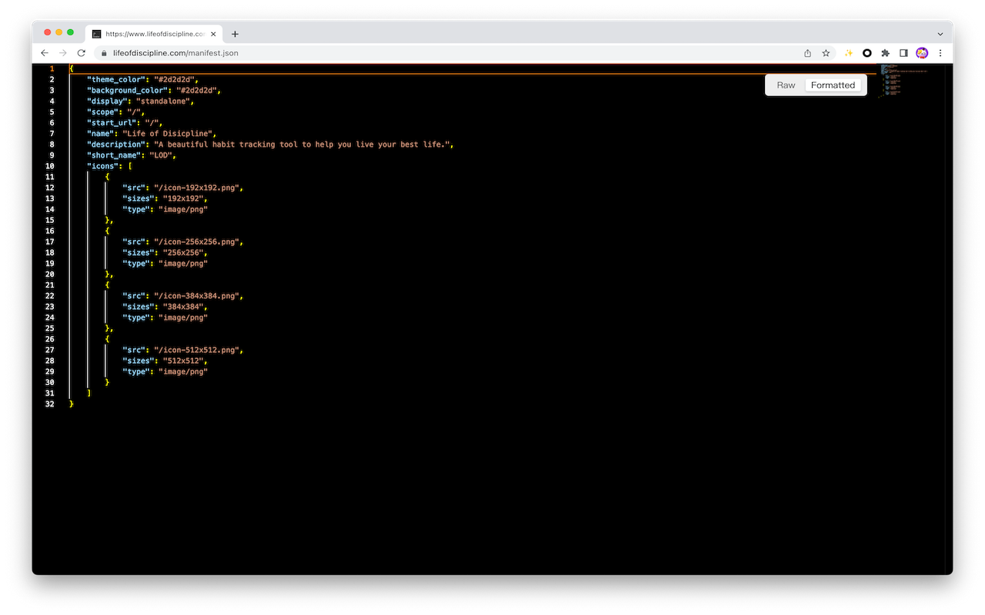Image resolution: width=985 pixels, height=615 pixels.
Task: Click the "#2d2d2d" value of theme_color
Action: [174, 79]
